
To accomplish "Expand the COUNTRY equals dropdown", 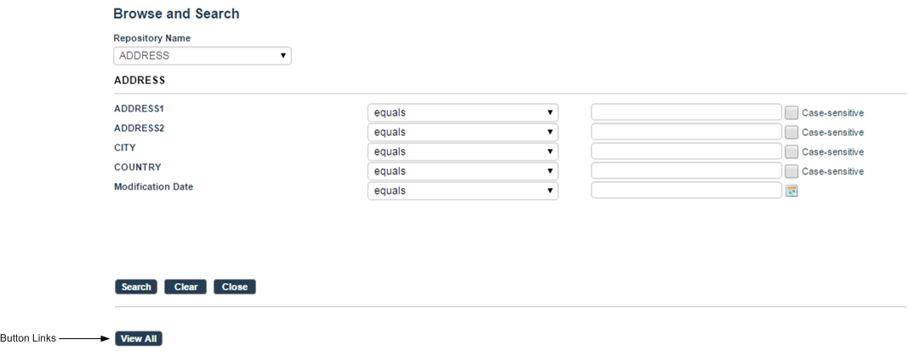I will pos(463,171).
